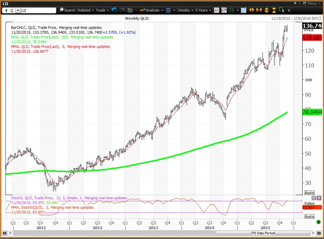Click the blue wave lines icon
The image size is (324, 239).
pyautogui.click(x=168, y=10)
